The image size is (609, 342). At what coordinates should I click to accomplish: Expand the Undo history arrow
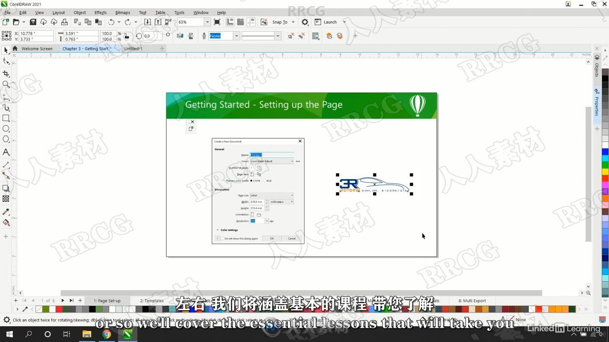[119, 22]
